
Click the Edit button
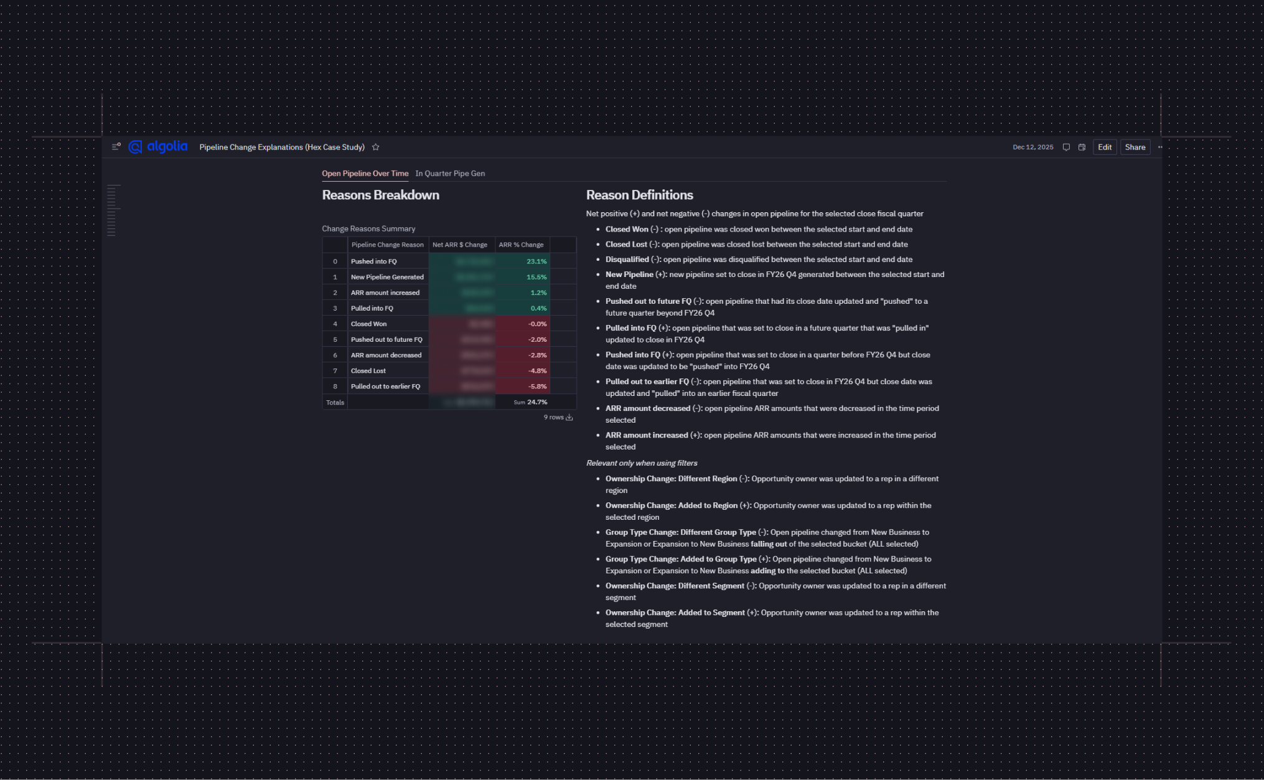click(x=1105, y=147)
